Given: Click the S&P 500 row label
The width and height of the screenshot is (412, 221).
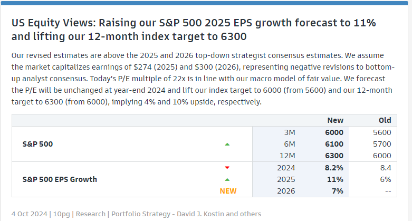Looking at the screenshot, I should pos(37,144).
